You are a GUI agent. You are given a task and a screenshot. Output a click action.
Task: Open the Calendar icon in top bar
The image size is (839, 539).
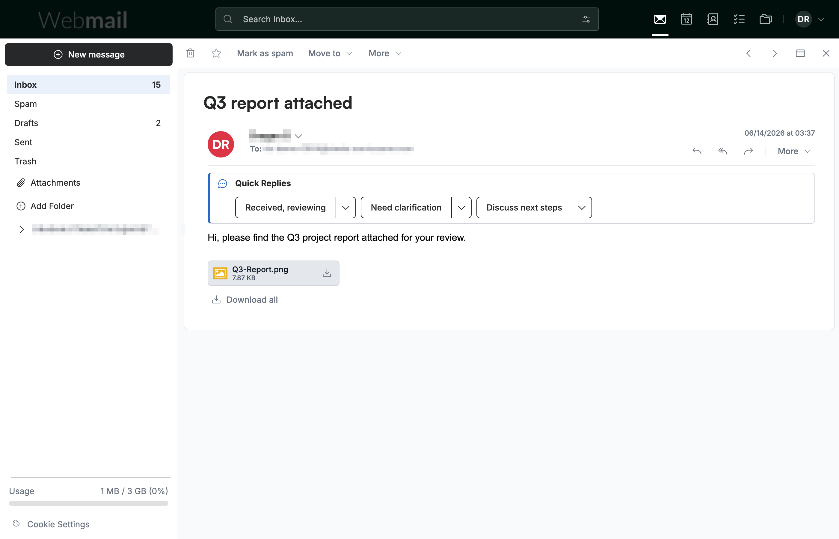pos(686,19)
